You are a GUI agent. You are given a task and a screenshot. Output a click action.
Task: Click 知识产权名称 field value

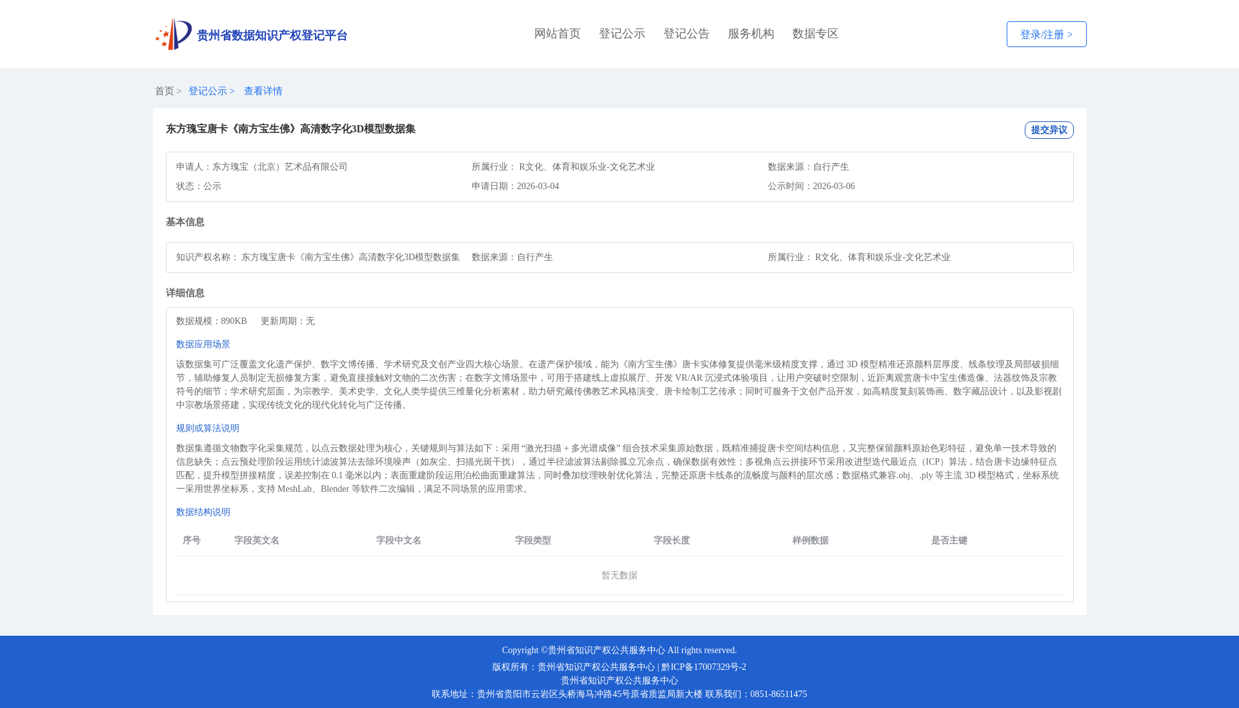(x=350, y=258)
